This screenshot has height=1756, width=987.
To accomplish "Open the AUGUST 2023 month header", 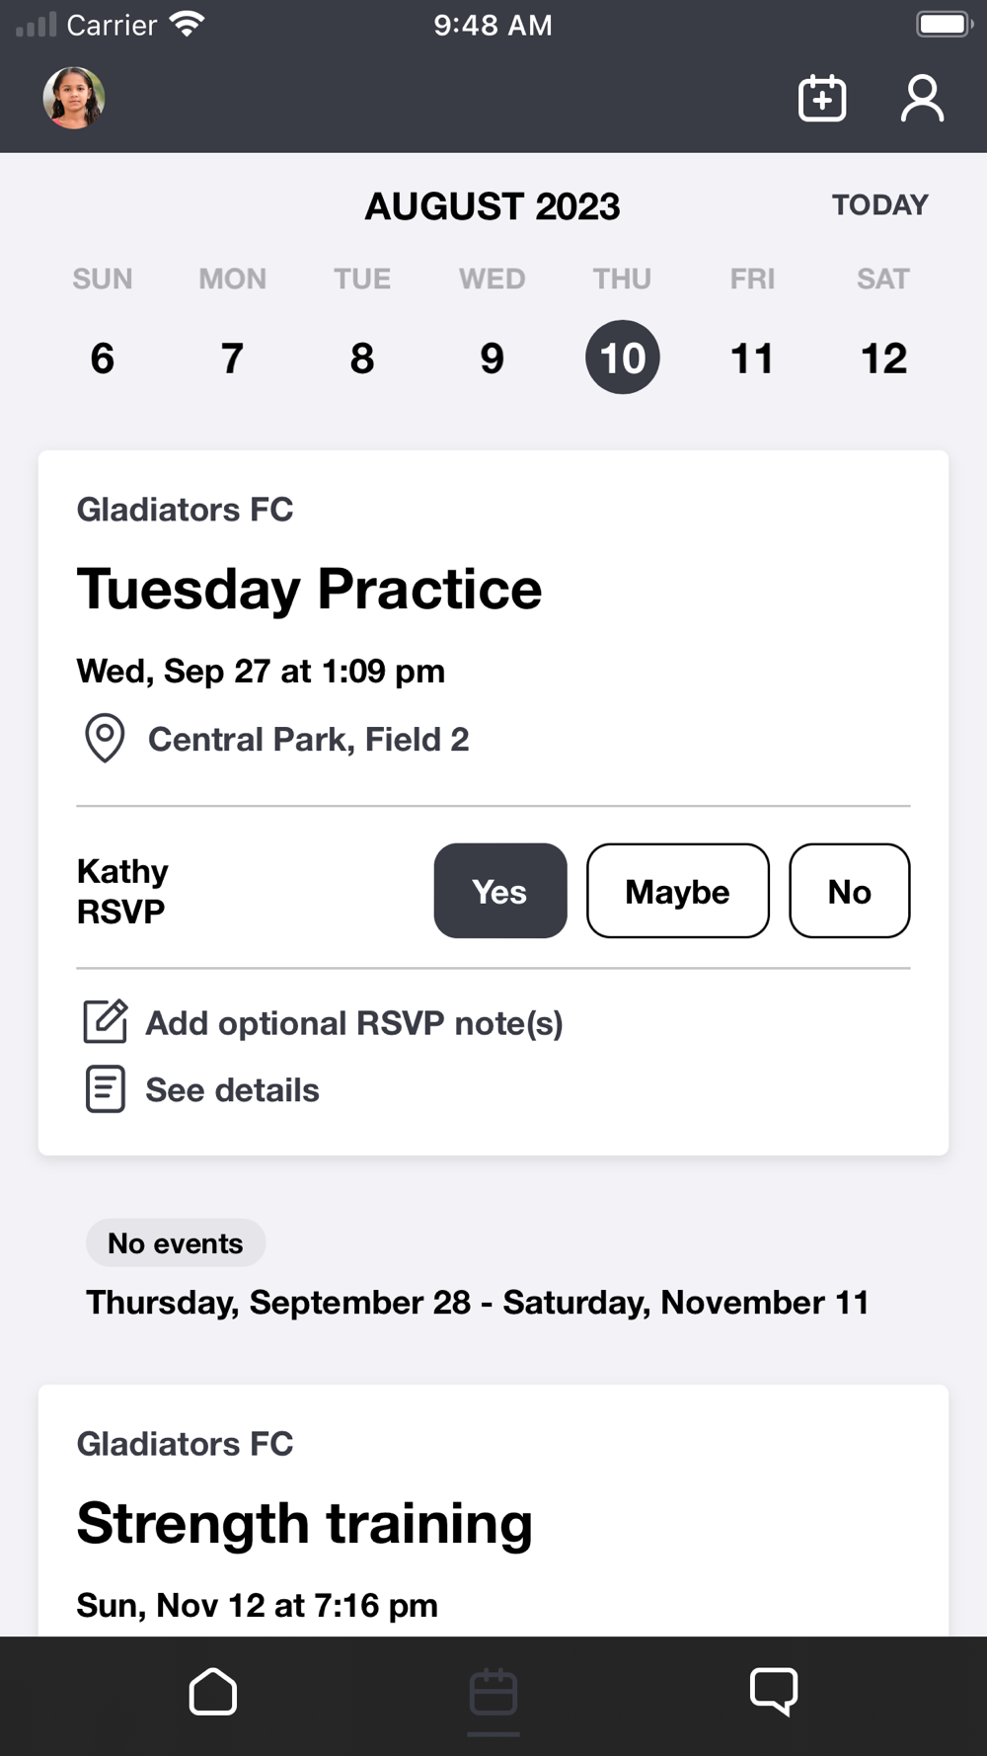I will (493, 206).
